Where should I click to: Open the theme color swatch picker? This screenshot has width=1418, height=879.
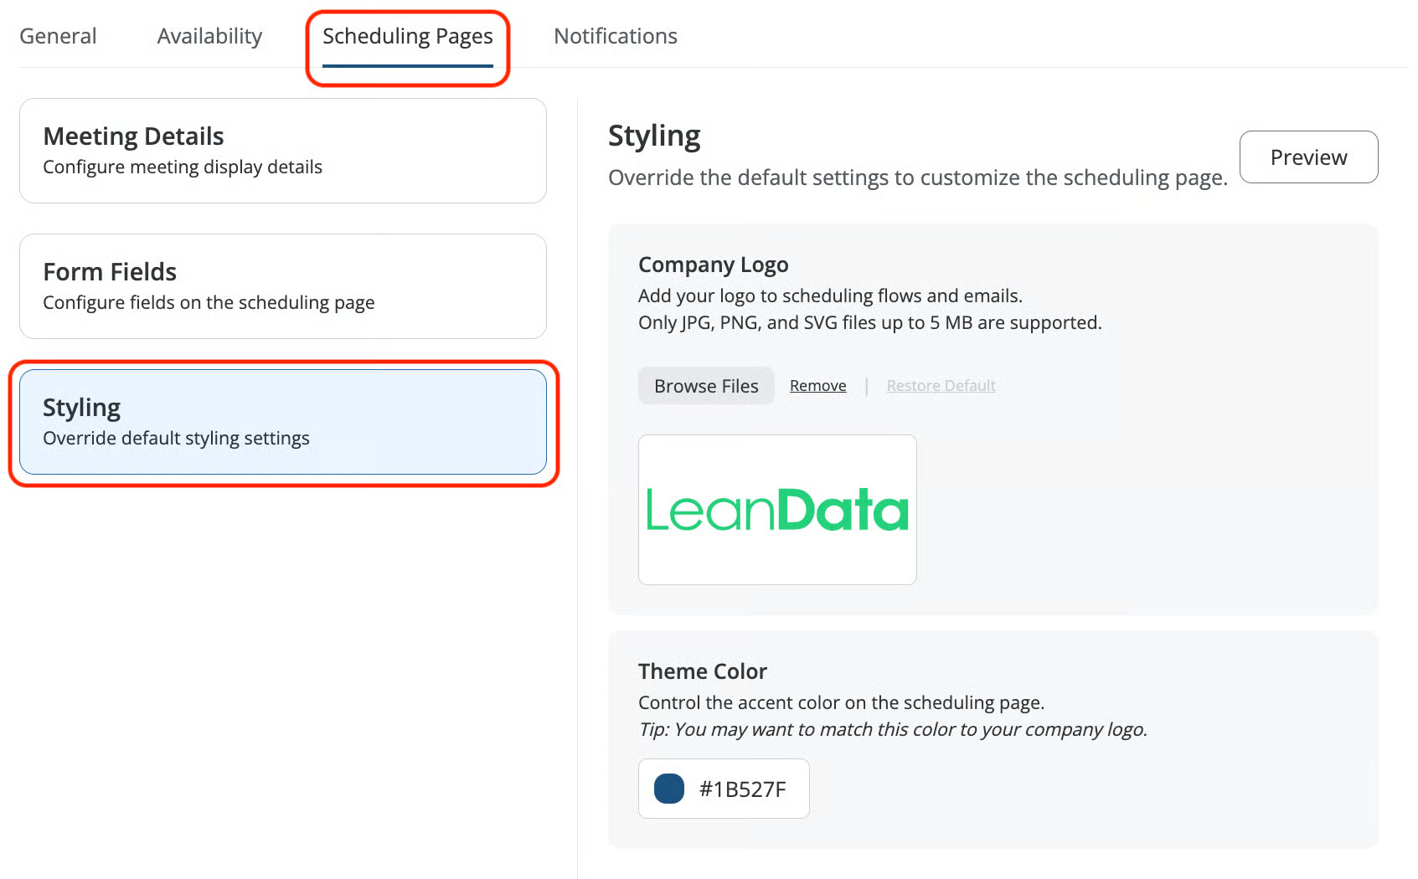tap(669, 789)
